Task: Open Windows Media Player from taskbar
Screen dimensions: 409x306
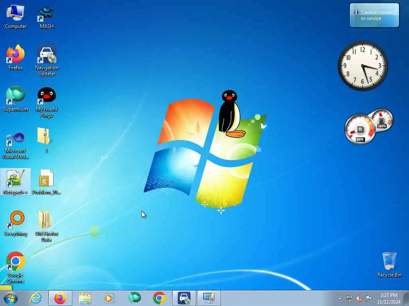Action: click(109, 298)
